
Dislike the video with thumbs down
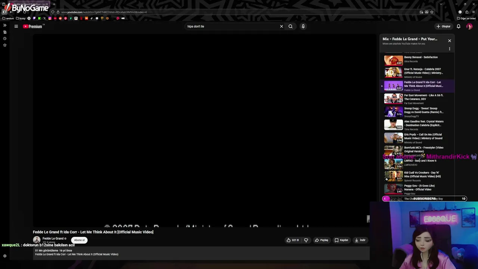[x=306, y=240]
